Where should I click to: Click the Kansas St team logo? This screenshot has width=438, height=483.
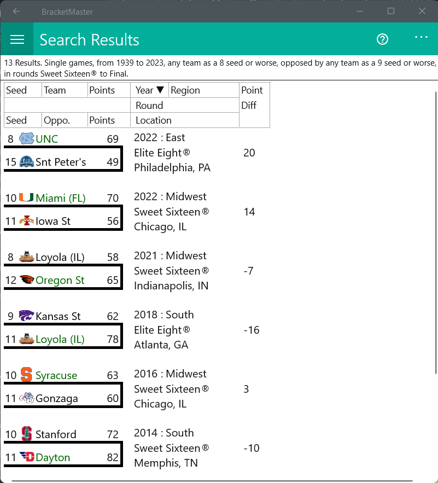(x=27, y=316)
